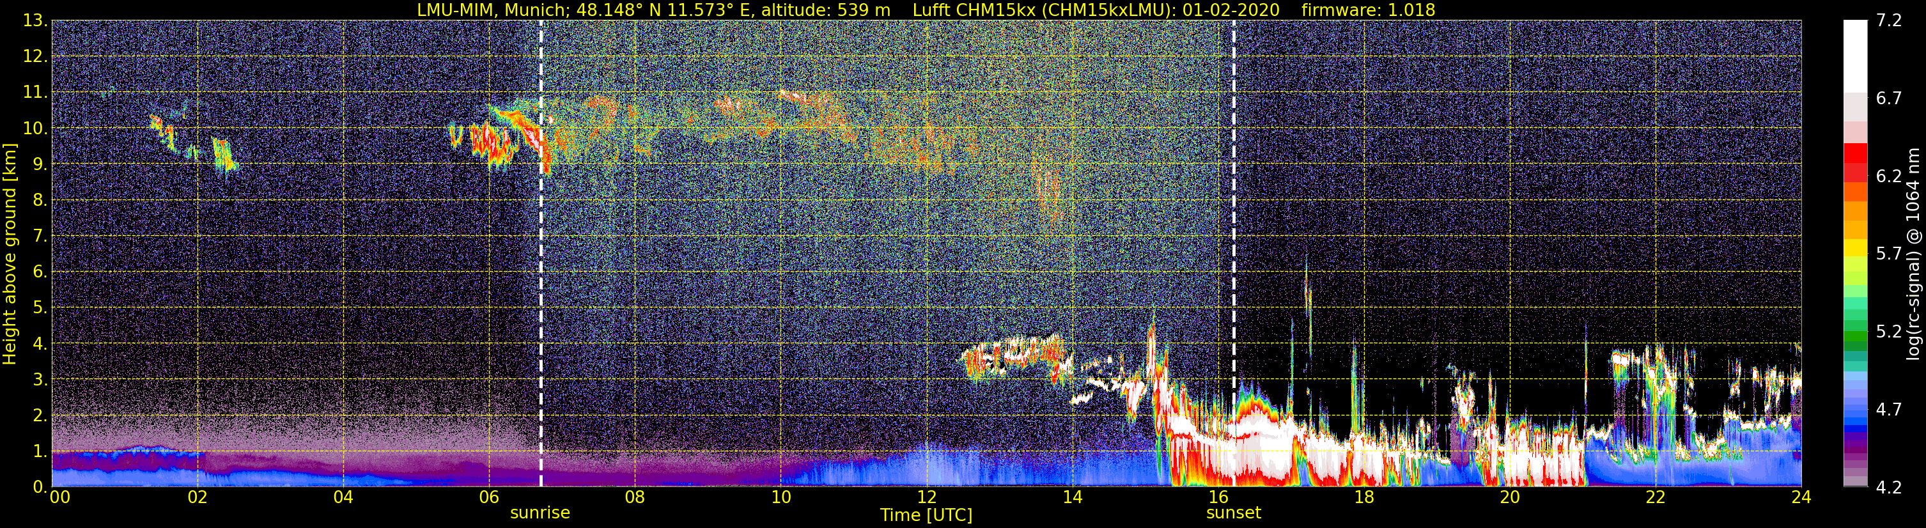Click height axis tick '11.'
This screenshot has height=528, width=1926.
35,93
